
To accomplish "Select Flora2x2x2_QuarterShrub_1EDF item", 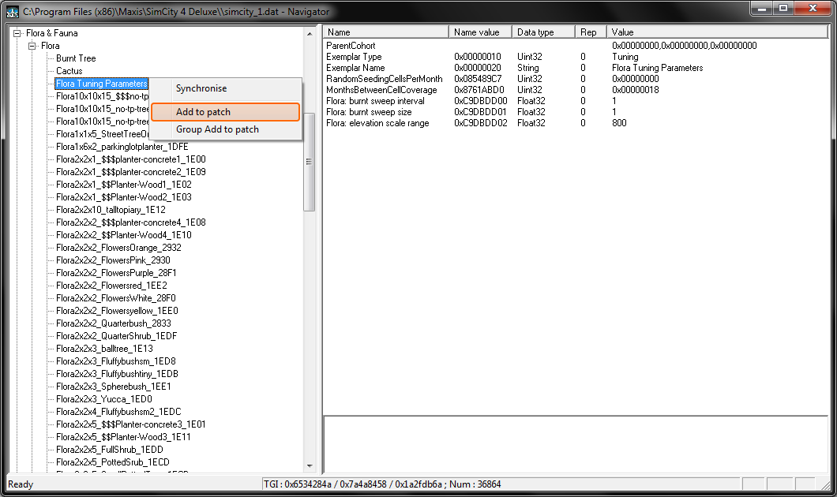I will pyautogui.click(x=116, y=336).
